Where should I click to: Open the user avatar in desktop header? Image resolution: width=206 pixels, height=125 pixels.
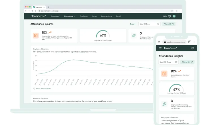coord(174,16)
